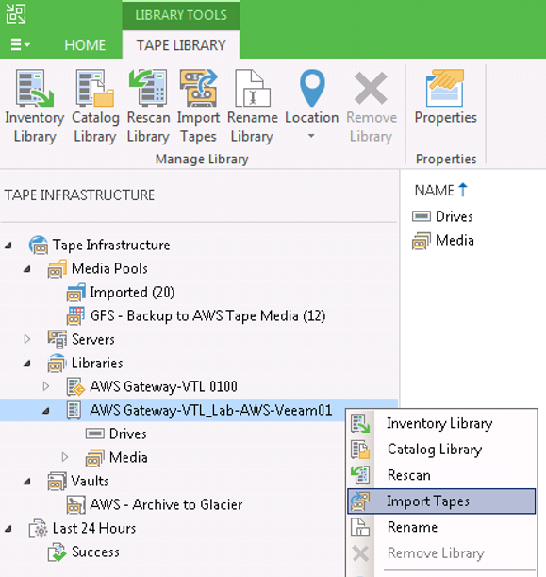Click the AWS Gateway-VTL 0100 library icon
The width and height of the screenshot is (546, 577).
[76, 386]
